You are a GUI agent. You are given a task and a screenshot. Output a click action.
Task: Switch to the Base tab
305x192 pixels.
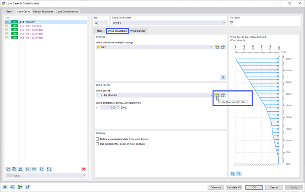[x=9, y=12]
